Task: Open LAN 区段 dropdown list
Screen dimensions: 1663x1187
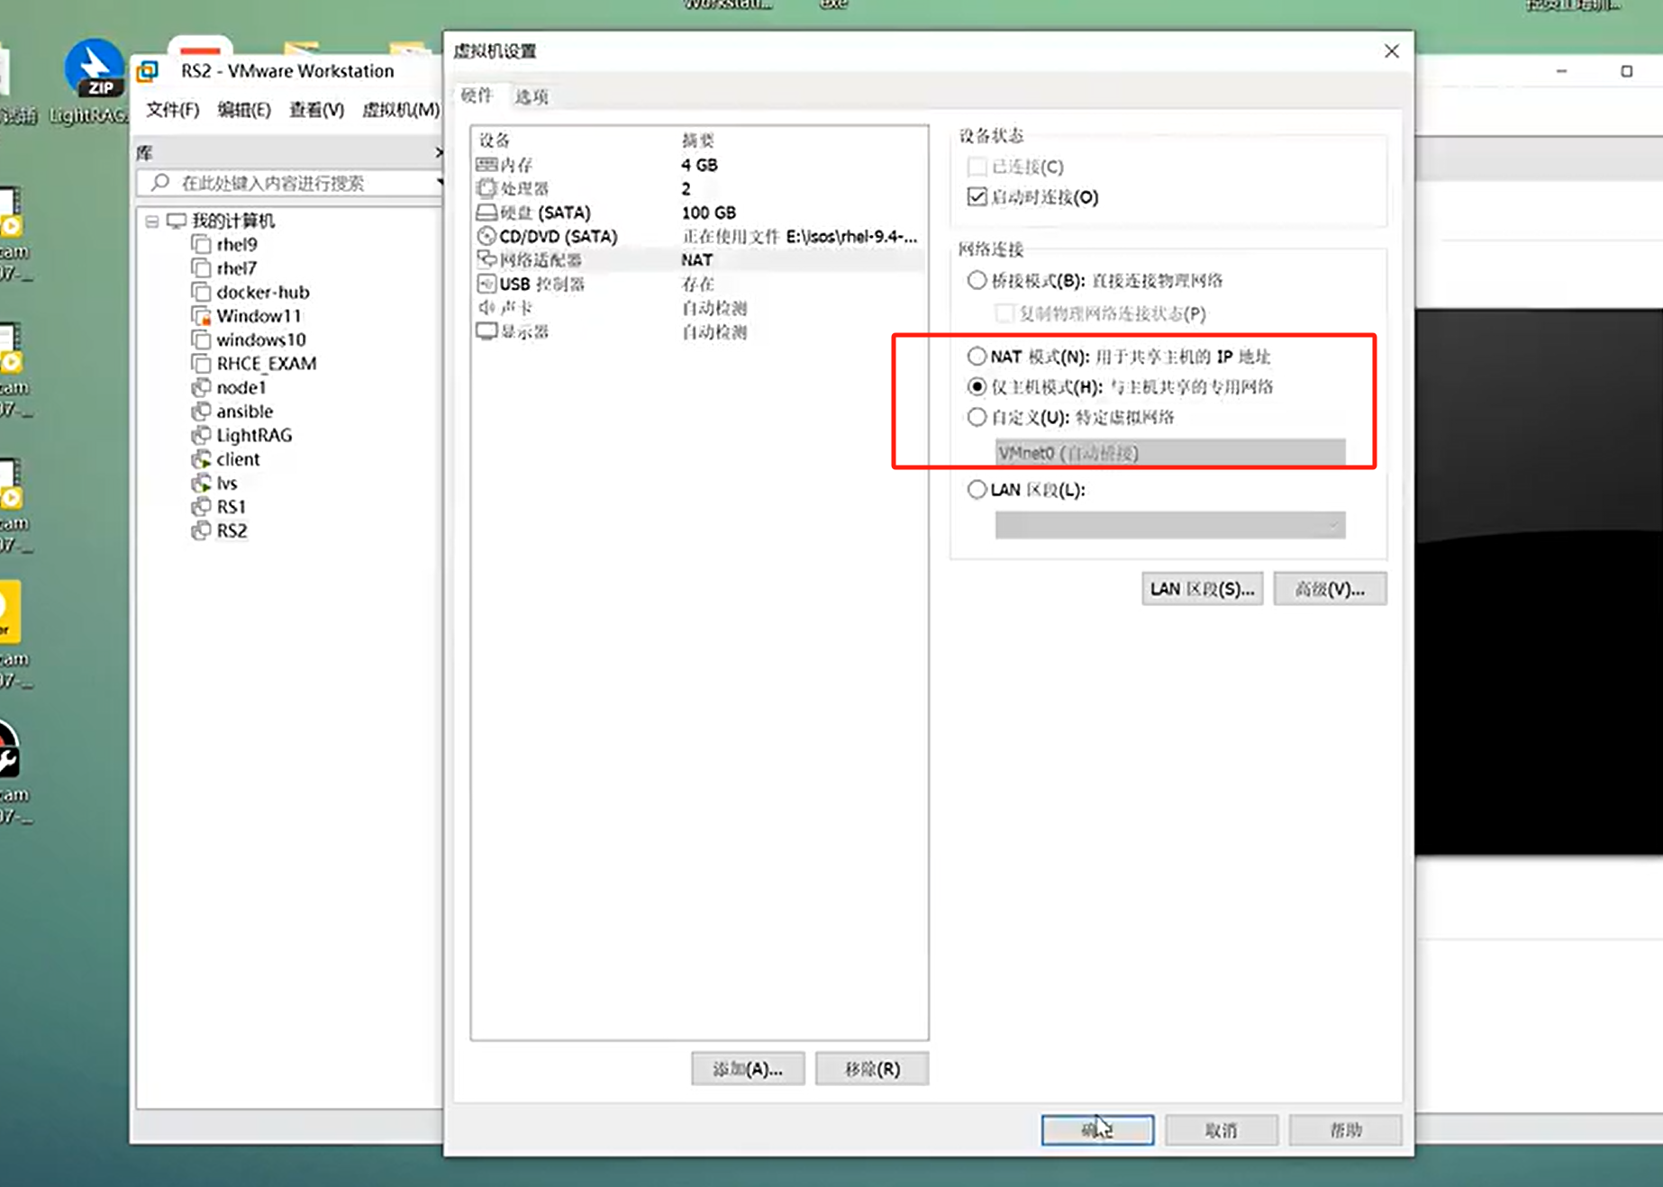Action: tap(1170, 525)
